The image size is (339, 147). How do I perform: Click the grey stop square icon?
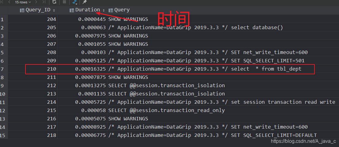pos(64,2)
